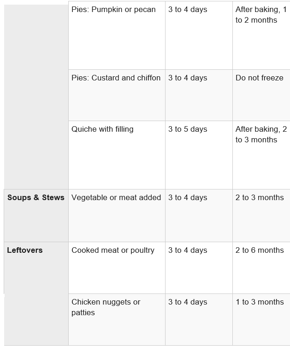The height and width of the screenshot is (354, 290).
Task: Click cooked meat '3 to 4 days' cell
Action: 199,268
